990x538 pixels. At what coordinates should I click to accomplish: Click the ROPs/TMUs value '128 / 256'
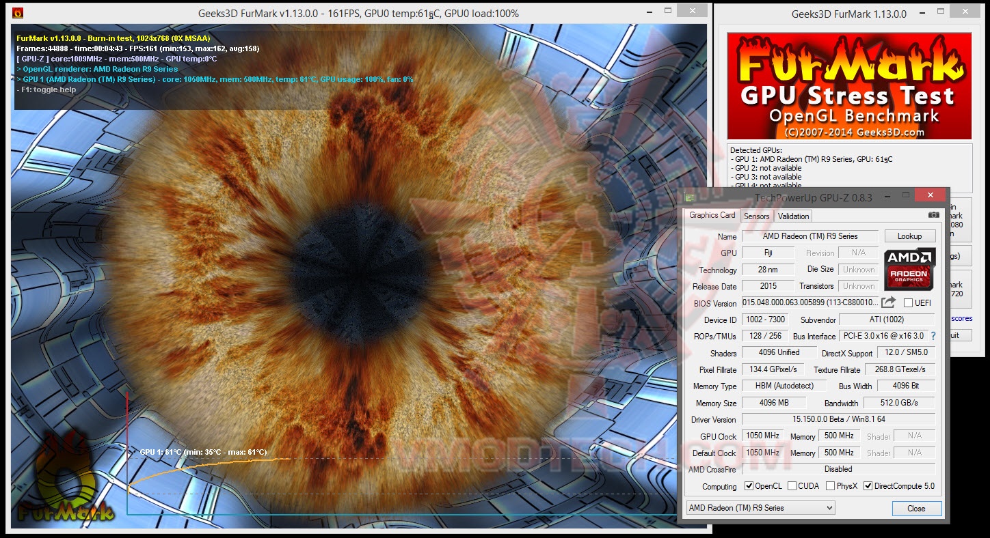coord(764,336)
